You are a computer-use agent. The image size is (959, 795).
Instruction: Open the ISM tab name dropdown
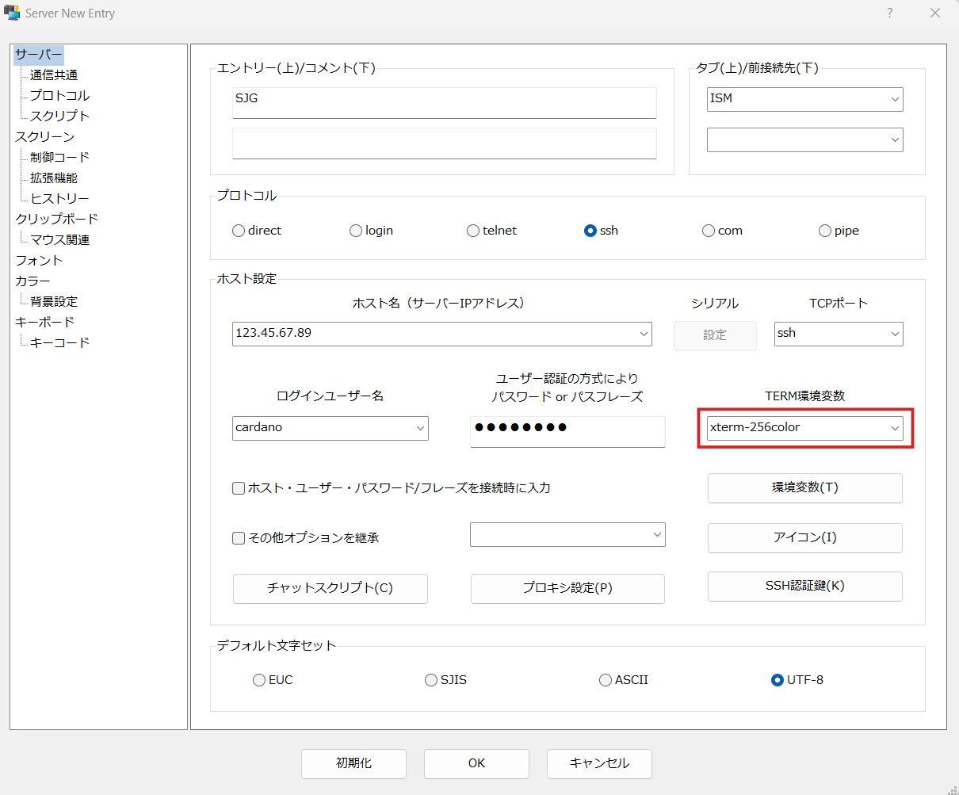point(895,99)
